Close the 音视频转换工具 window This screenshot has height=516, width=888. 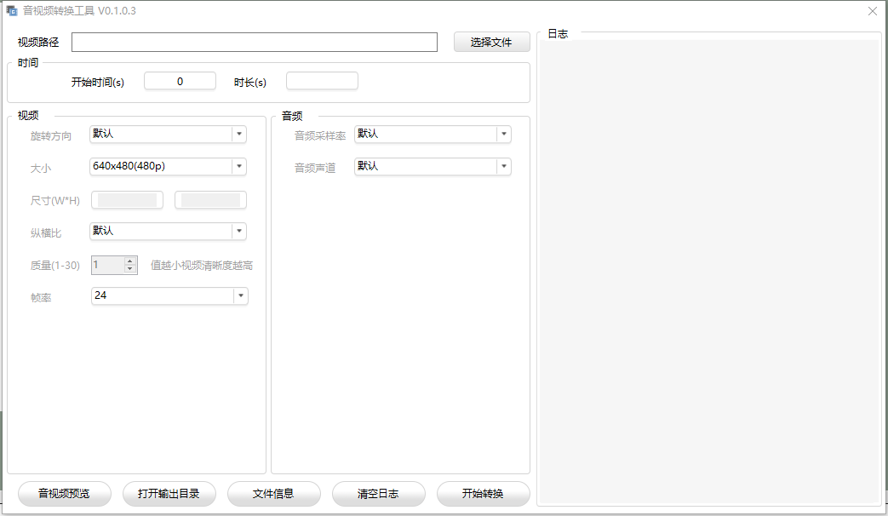click(873, 11)
